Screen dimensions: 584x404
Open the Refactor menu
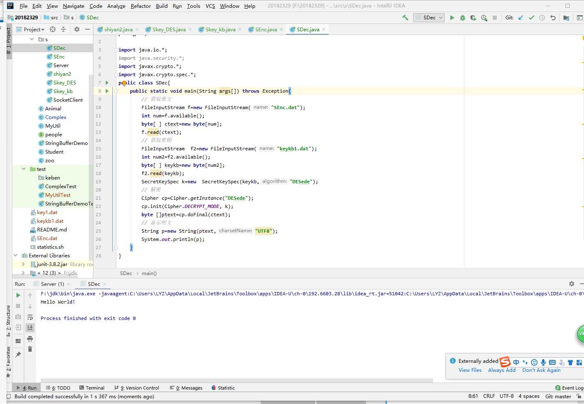[x=141, y=6]
